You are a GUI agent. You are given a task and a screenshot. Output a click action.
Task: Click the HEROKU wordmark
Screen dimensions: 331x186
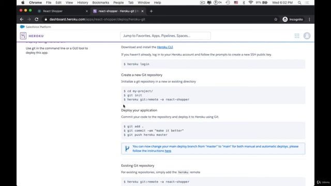point(36,36)
